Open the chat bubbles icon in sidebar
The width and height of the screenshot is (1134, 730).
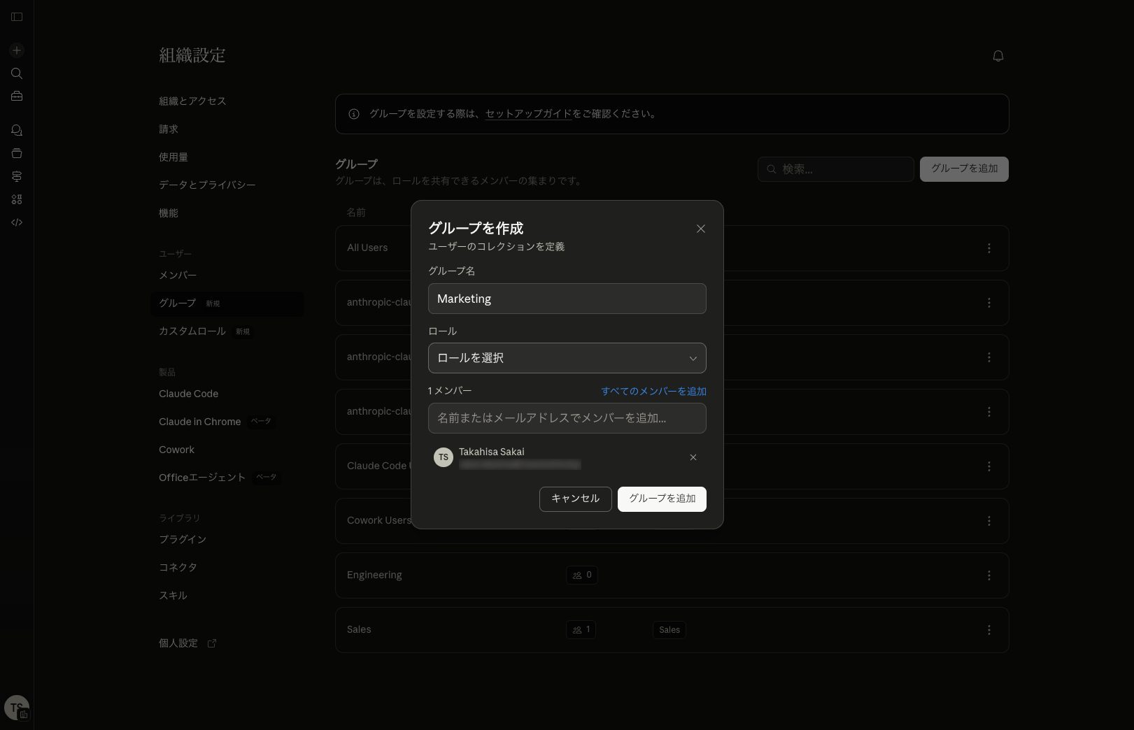click(17, 130)
